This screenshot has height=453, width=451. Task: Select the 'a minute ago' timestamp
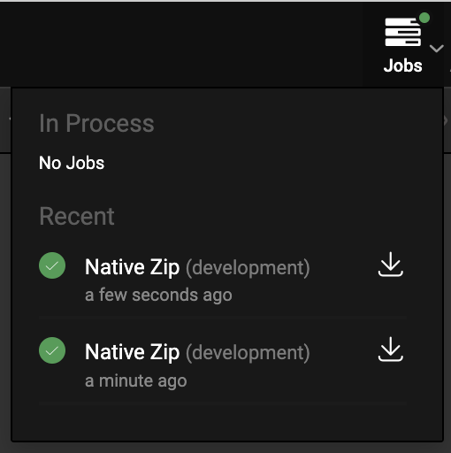click(x=136, y=380)
